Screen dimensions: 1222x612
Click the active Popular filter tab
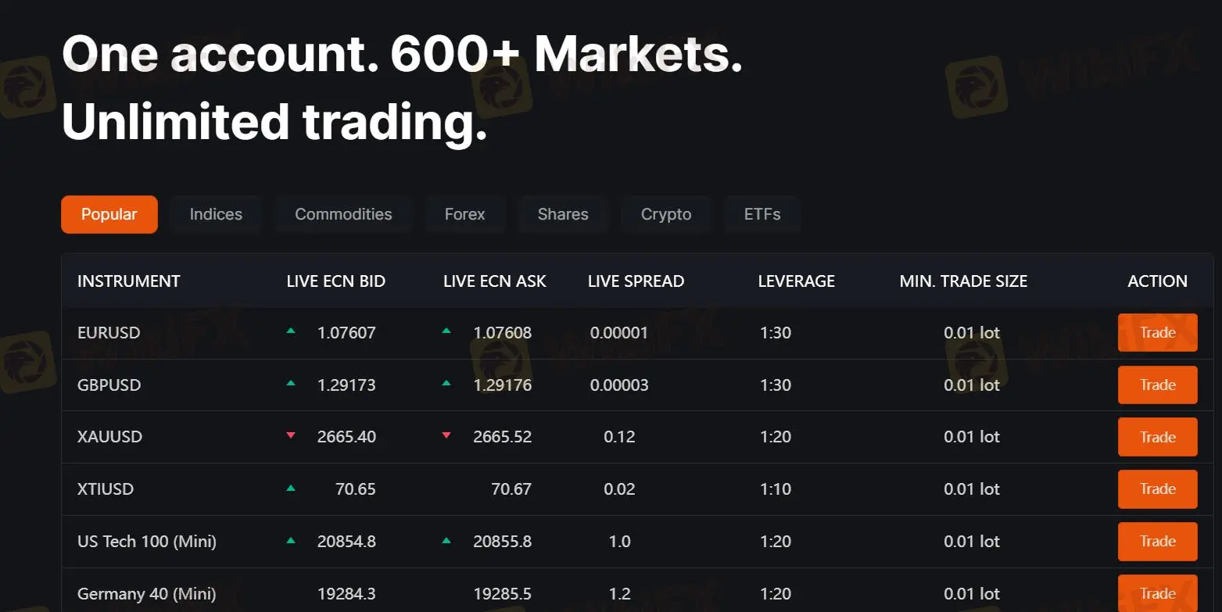[x=109, y=214]
